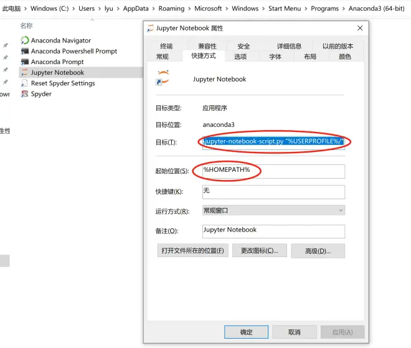
Task: Expand the 运行方式 dropdown
Action: coord(341,210)
